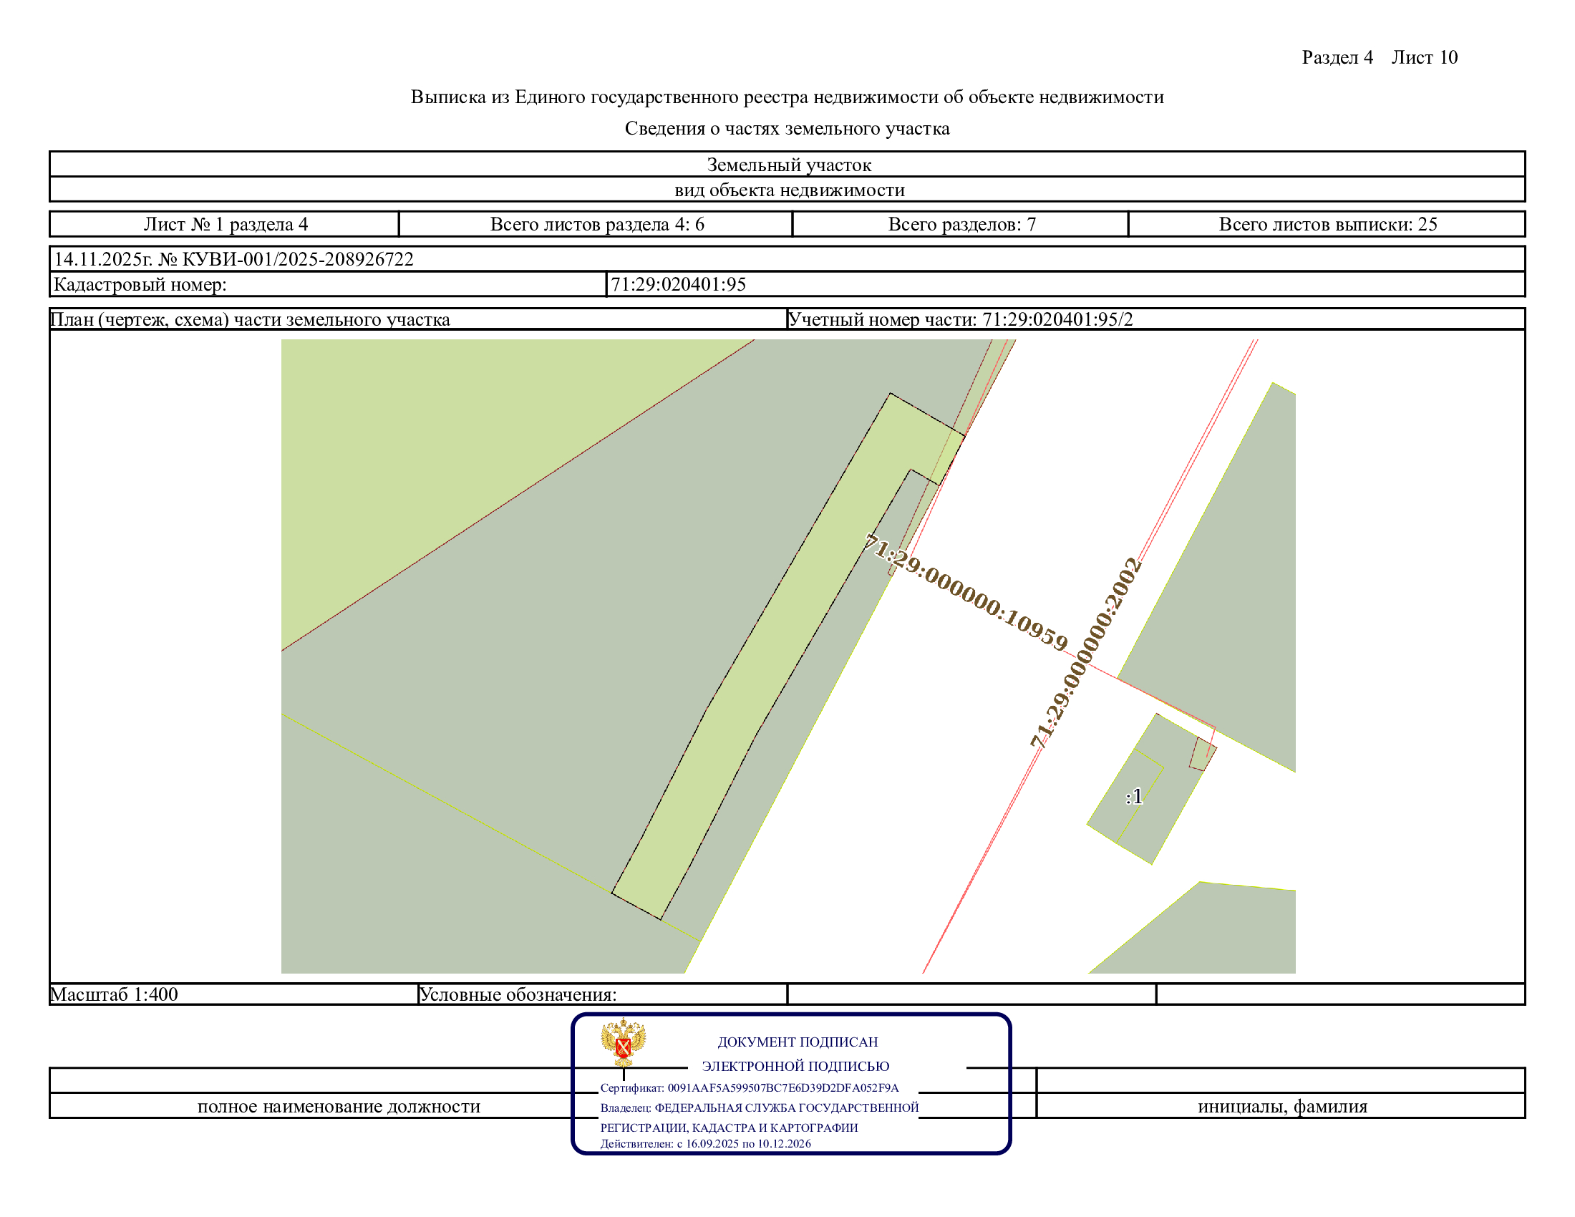Click the Лист № 1 раздела 4 cell
This screenshot has height=1217, width=1575.
pos(224,224)
